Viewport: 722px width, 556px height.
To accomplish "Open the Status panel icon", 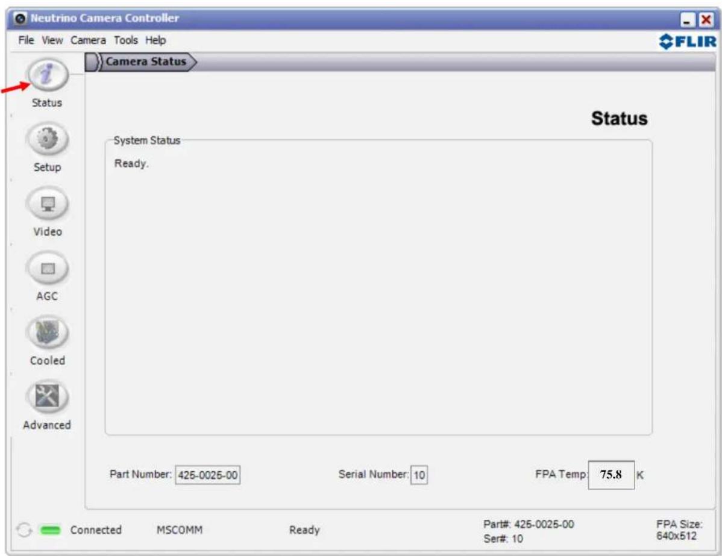I will [x=48, y=75].
